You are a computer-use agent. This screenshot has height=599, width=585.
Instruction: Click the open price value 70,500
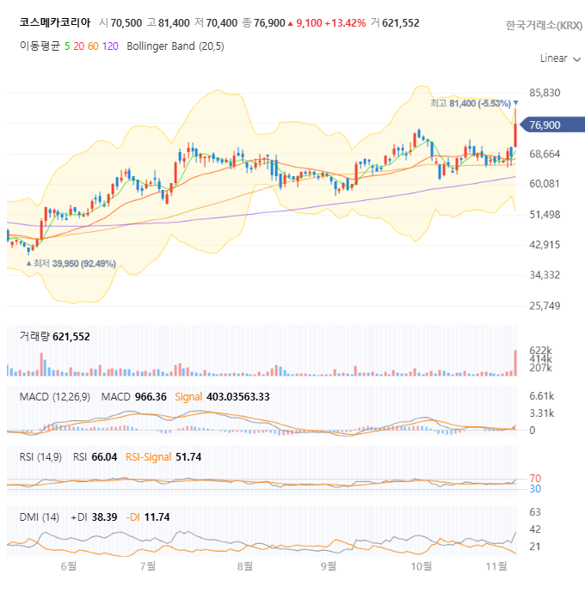tap(126, 23)
